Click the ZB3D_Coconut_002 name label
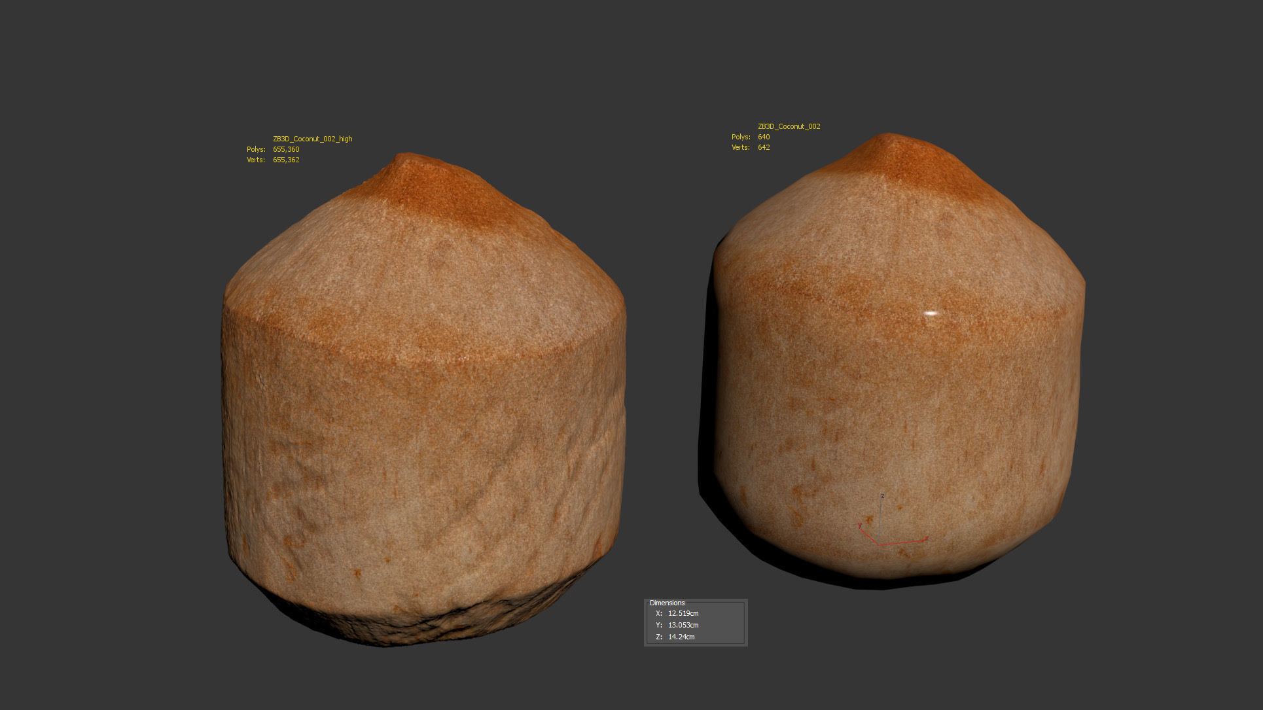 tap(789, 126)
